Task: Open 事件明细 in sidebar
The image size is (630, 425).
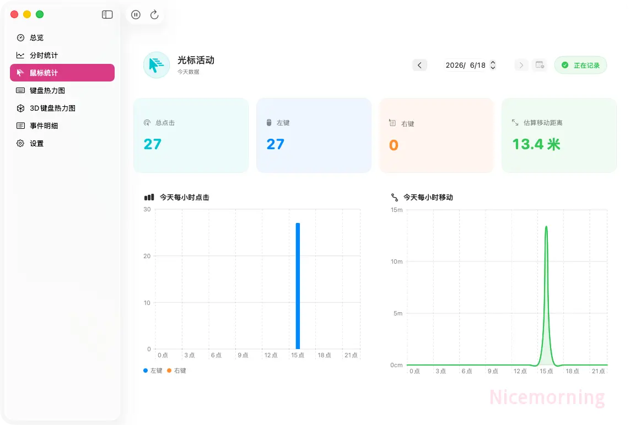Action: [62, 126]
